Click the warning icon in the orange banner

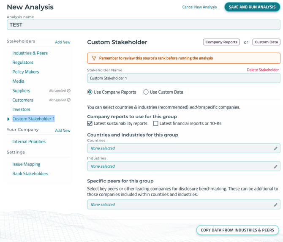point(94,58)
